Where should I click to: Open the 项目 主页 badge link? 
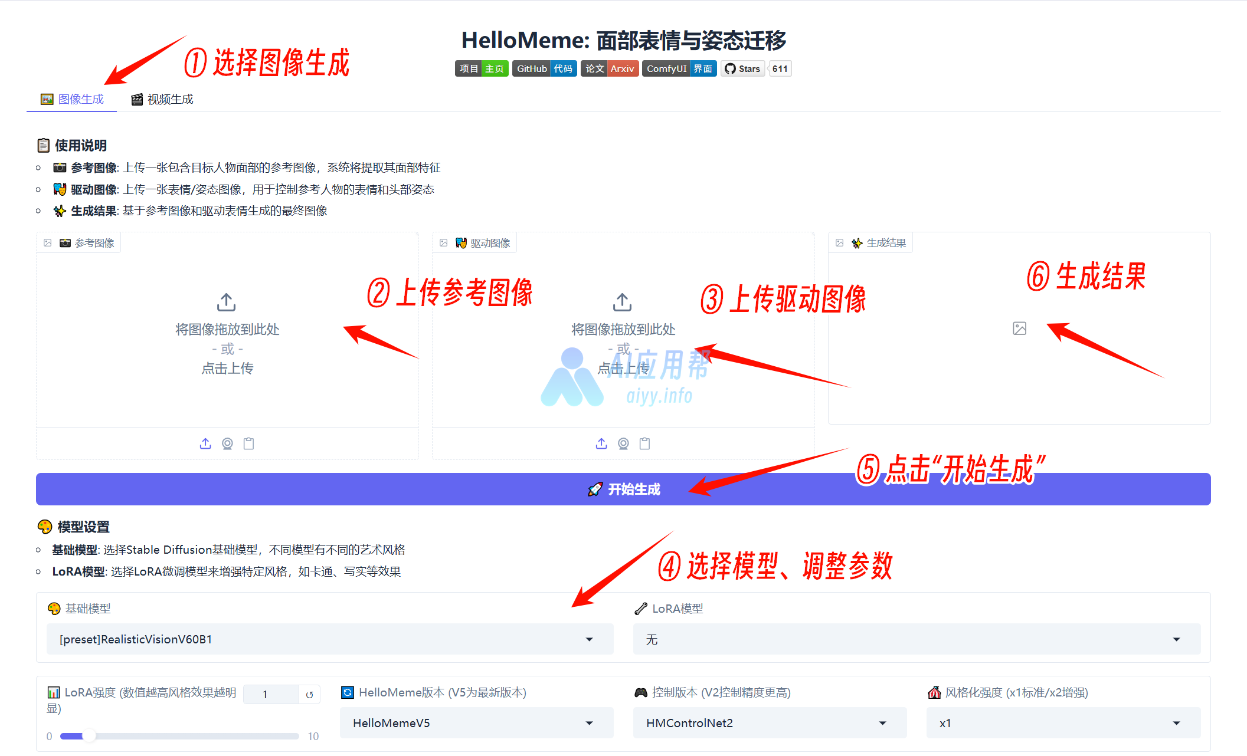[482, 68]
